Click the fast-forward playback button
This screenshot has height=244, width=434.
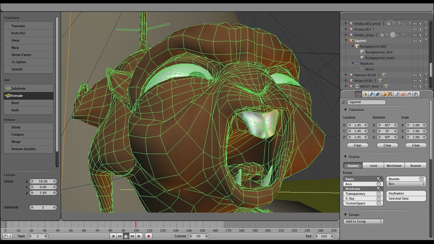pos(133,236)
